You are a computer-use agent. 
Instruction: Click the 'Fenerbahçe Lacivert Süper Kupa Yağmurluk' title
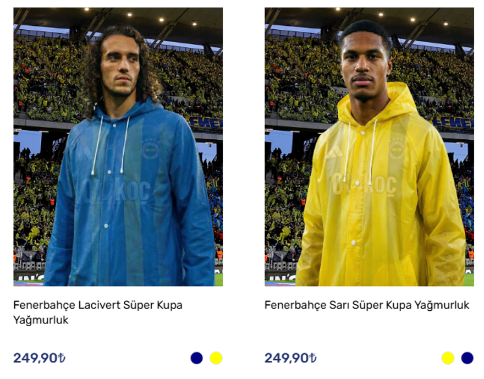[x=97, y=305]
